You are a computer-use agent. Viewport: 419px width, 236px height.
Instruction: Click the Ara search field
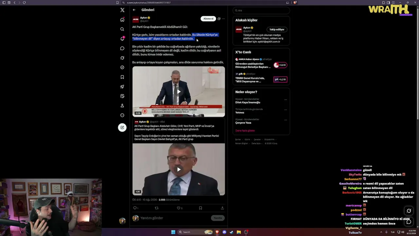pos(261,10)
